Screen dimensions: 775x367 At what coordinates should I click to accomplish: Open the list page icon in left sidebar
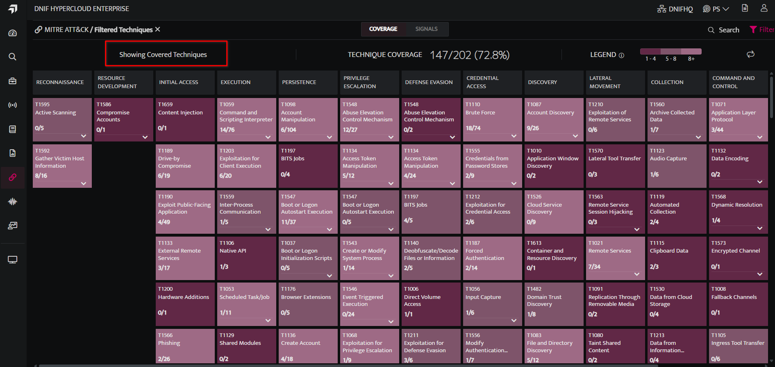[13, 129]
